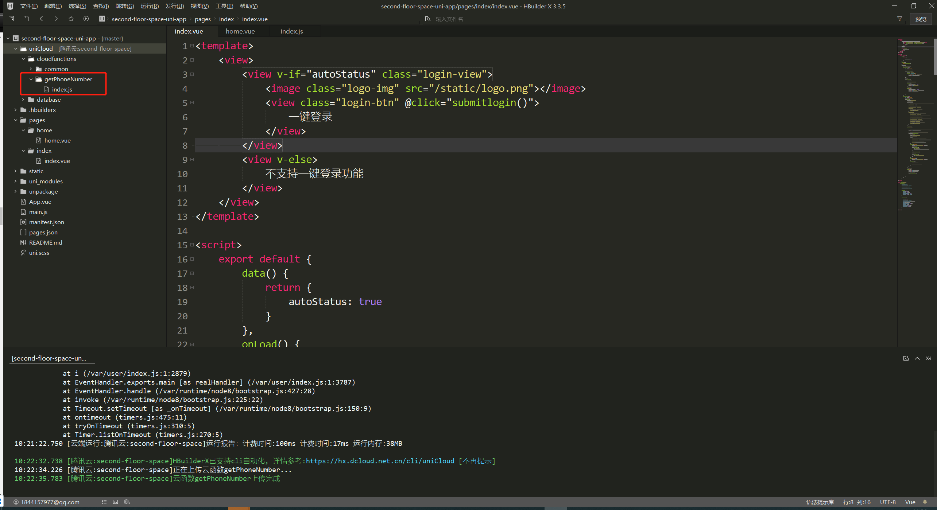Click the new file toolbar icon

click(11, 19)
